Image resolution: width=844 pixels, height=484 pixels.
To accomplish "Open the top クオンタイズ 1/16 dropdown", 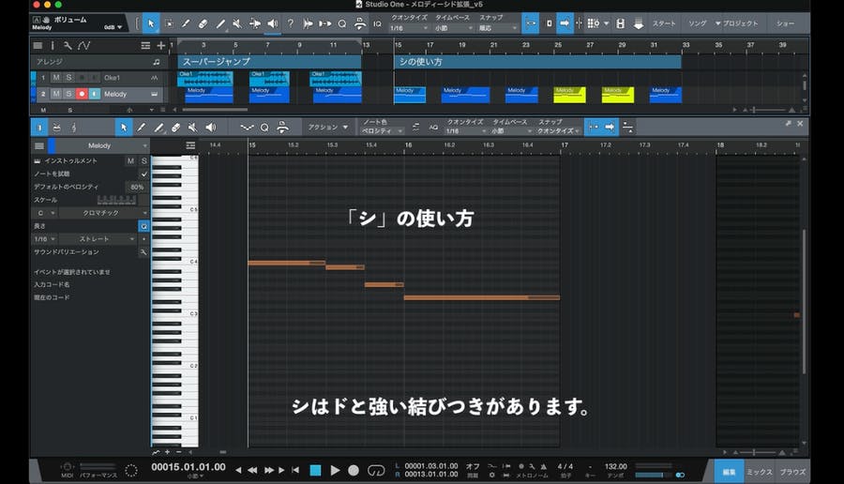I will (x=409, y=28).
